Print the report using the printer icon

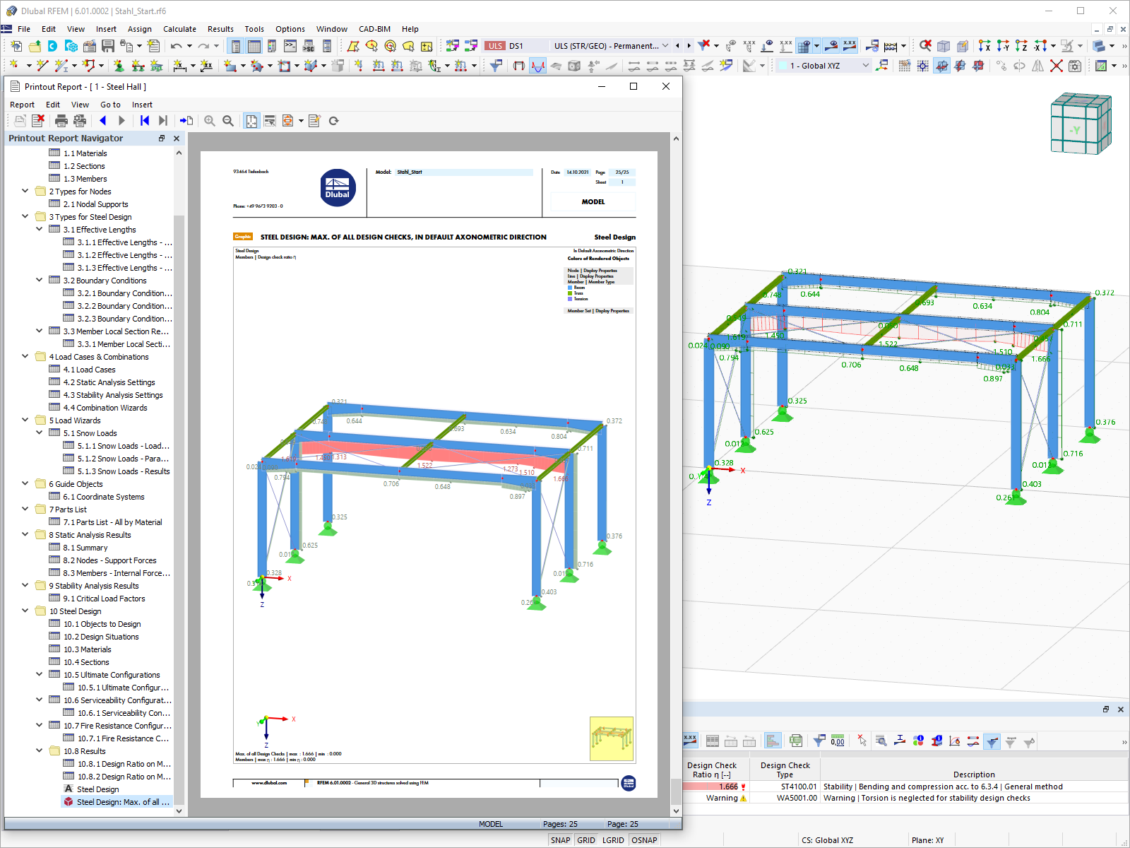[61, 120]
